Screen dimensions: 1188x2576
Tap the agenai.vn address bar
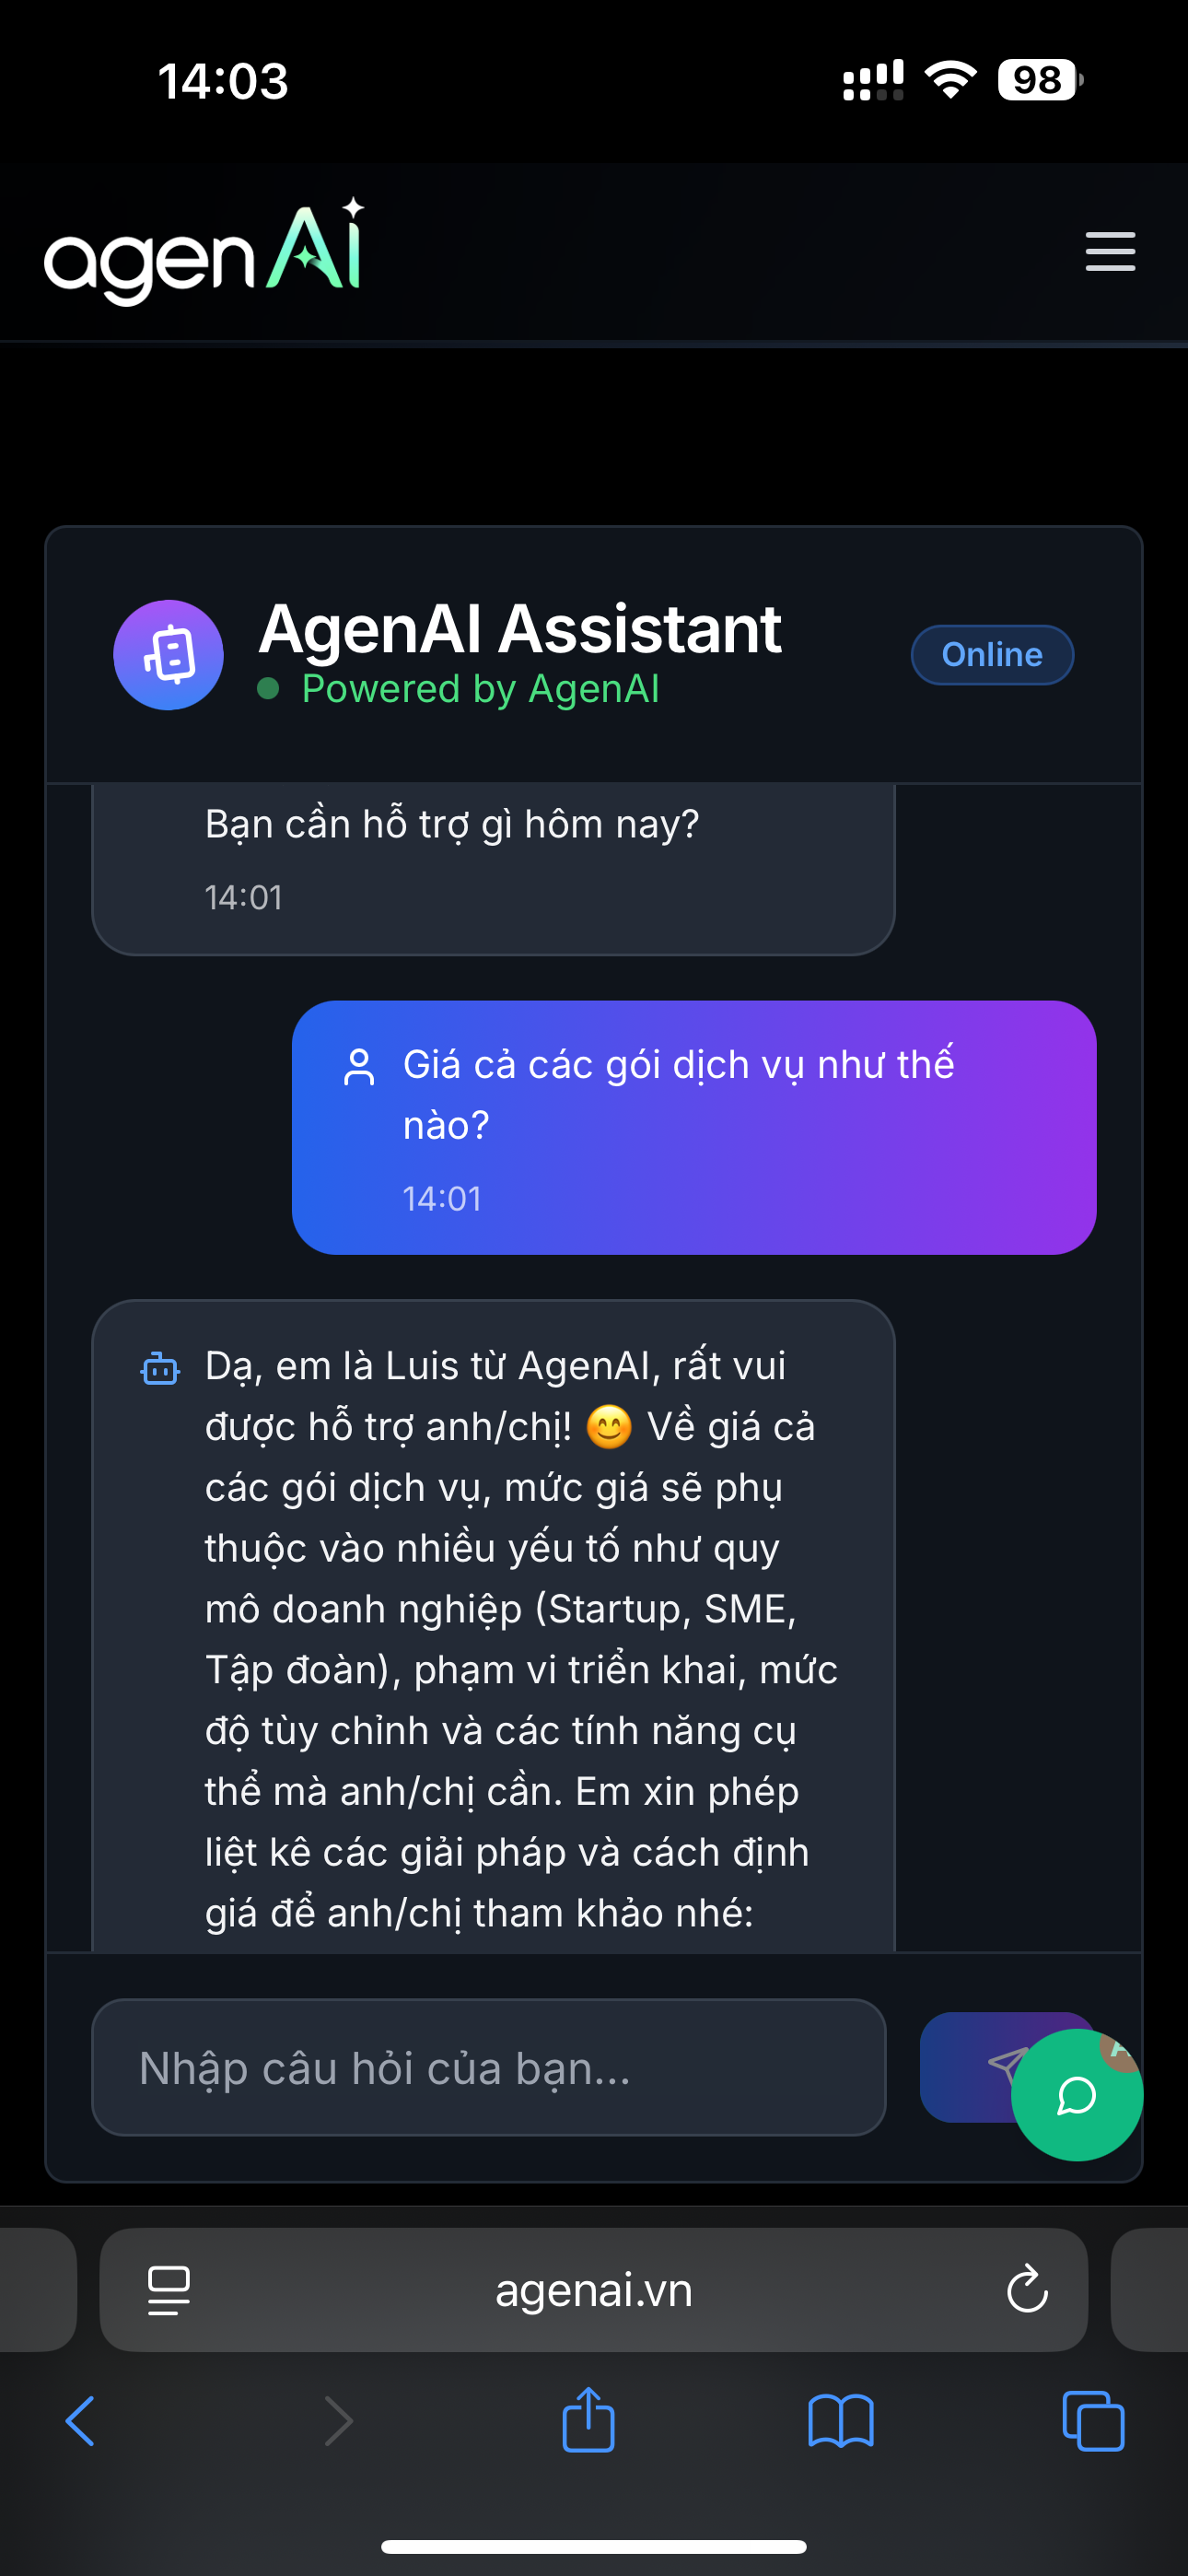click(x=593, y=2289)
